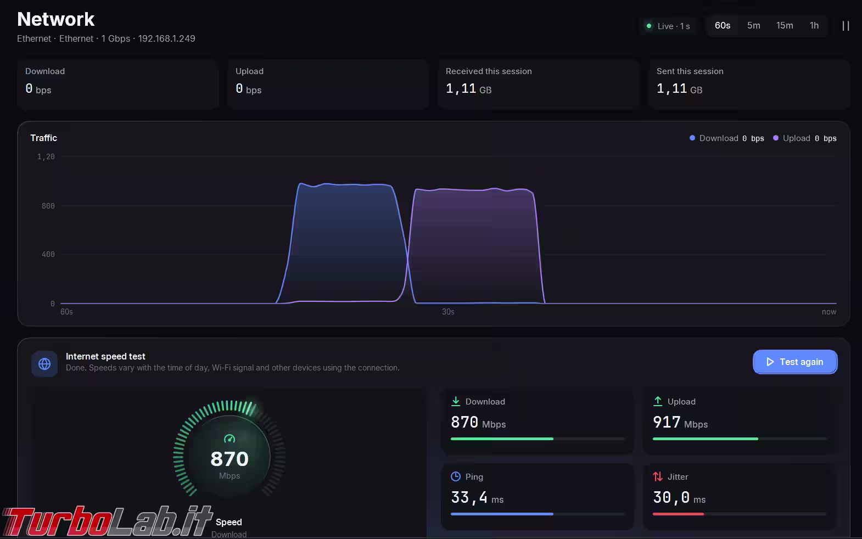Click the Speed label under the gauge
This screenshot has width=862, height=539.
coord(228,522)
